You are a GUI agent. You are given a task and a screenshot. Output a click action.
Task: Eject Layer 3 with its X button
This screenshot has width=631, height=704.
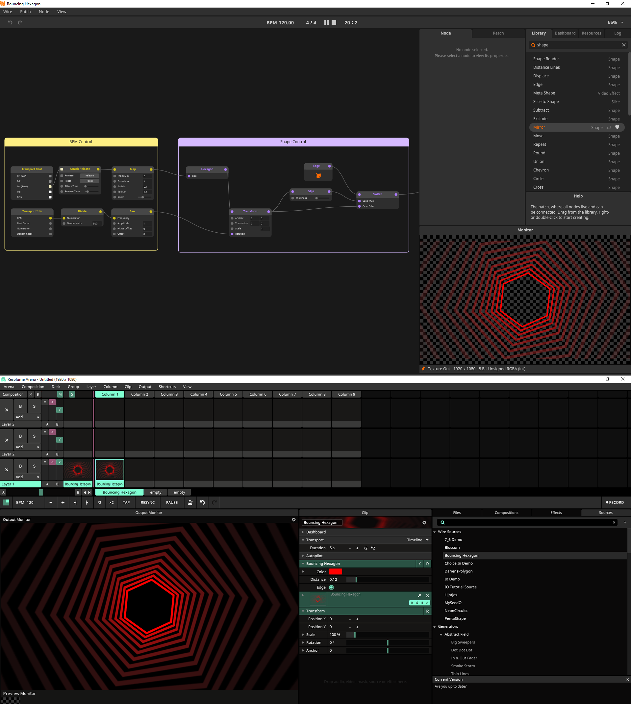click(x=7, y=410)
